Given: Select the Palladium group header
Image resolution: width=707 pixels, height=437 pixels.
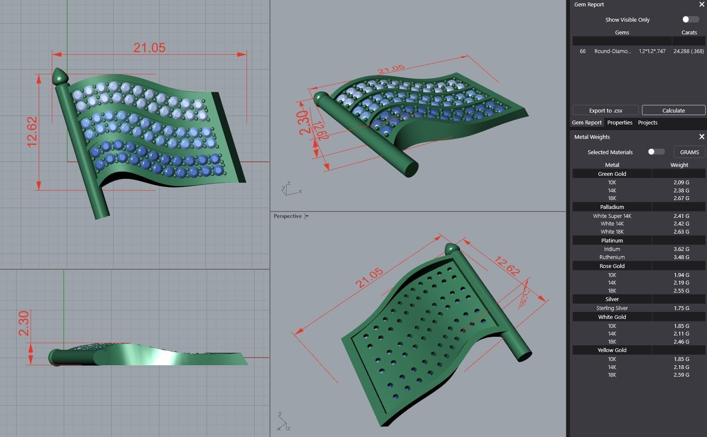Looking at the screenshot, I should [x=612, y=207].
